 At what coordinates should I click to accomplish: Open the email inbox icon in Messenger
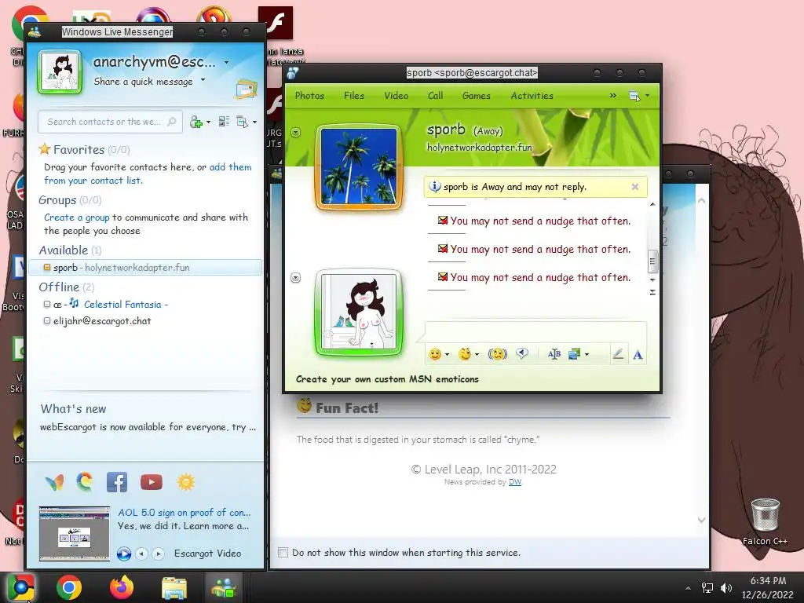[x=246, y=90]
